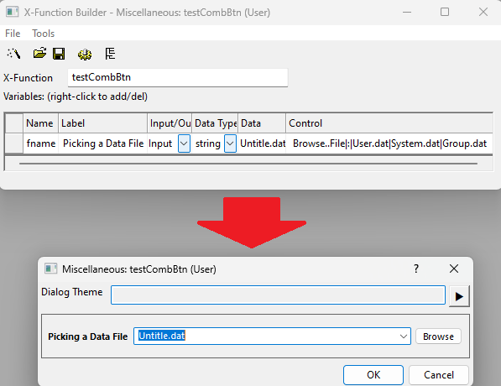Open the Tools menu
501x386 pixels.
43,34
